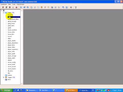Image resolution: width=123 pixels, height=92 pixels.
Task: Click the Drop trigger toolbar icon
Action: (48, 7)
